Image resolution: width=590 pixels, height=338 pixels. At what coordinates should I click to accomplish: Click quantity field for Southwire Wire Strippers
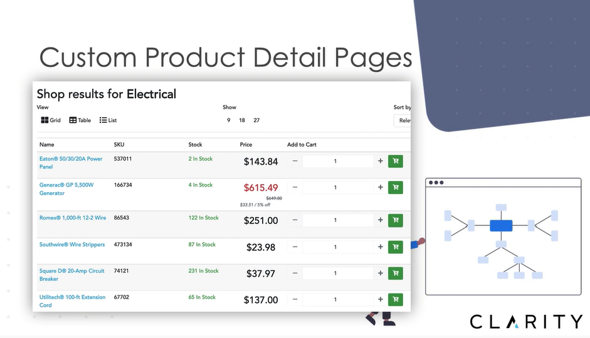click(x=337, y=247)
